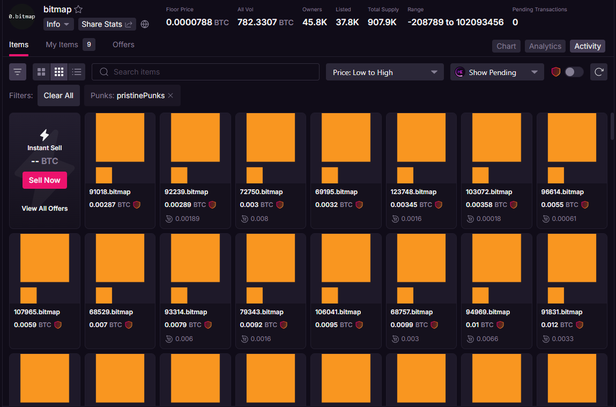Image resolution: width=616 pixels, height=407 pixels.
Task: Show the Analytics panel
Action: click(x=545, y=46)
